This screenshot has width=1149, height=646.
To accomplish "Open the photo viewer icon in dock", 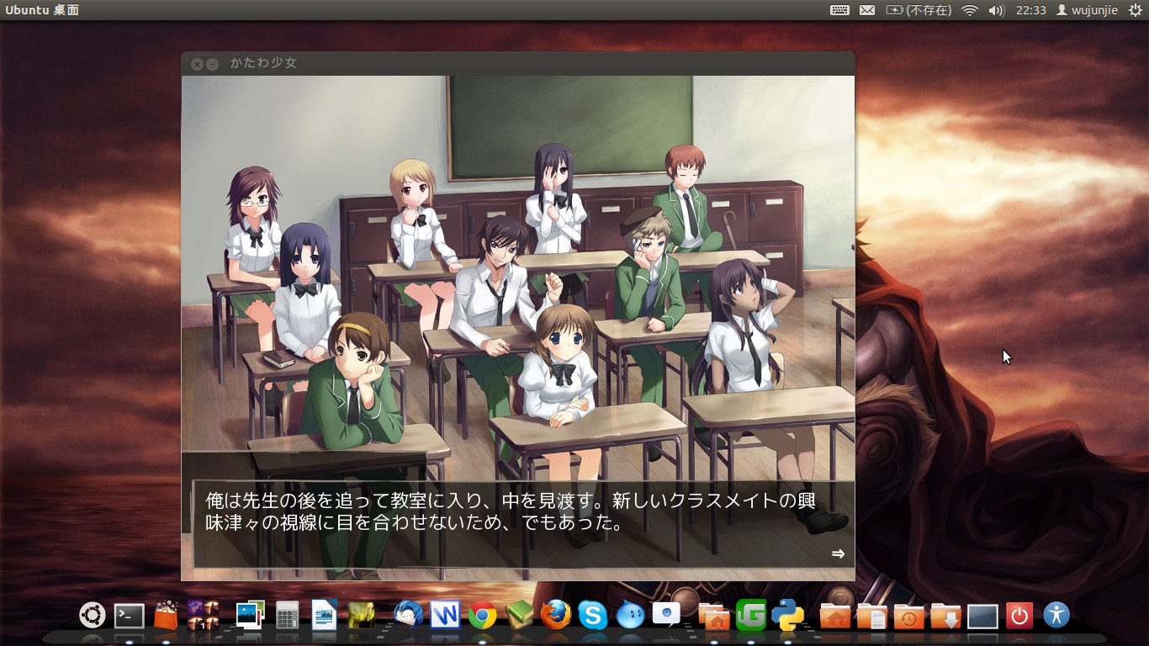I will pos(250,616).
